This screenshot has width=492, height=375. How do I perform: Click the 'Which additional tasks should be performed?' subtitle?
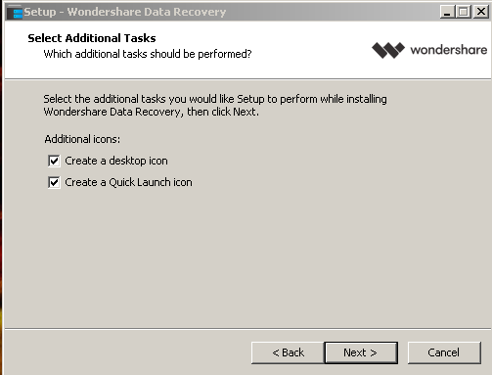148,54
